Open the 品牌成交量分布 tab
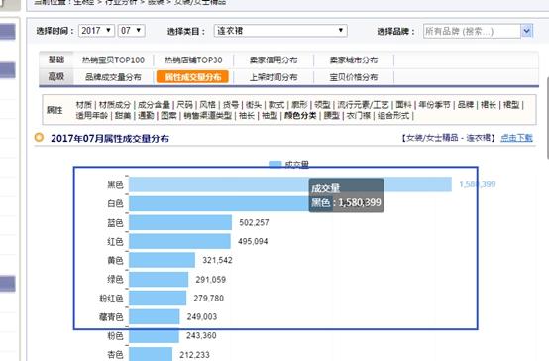This screenshot has height=361, width=549. 113,77
